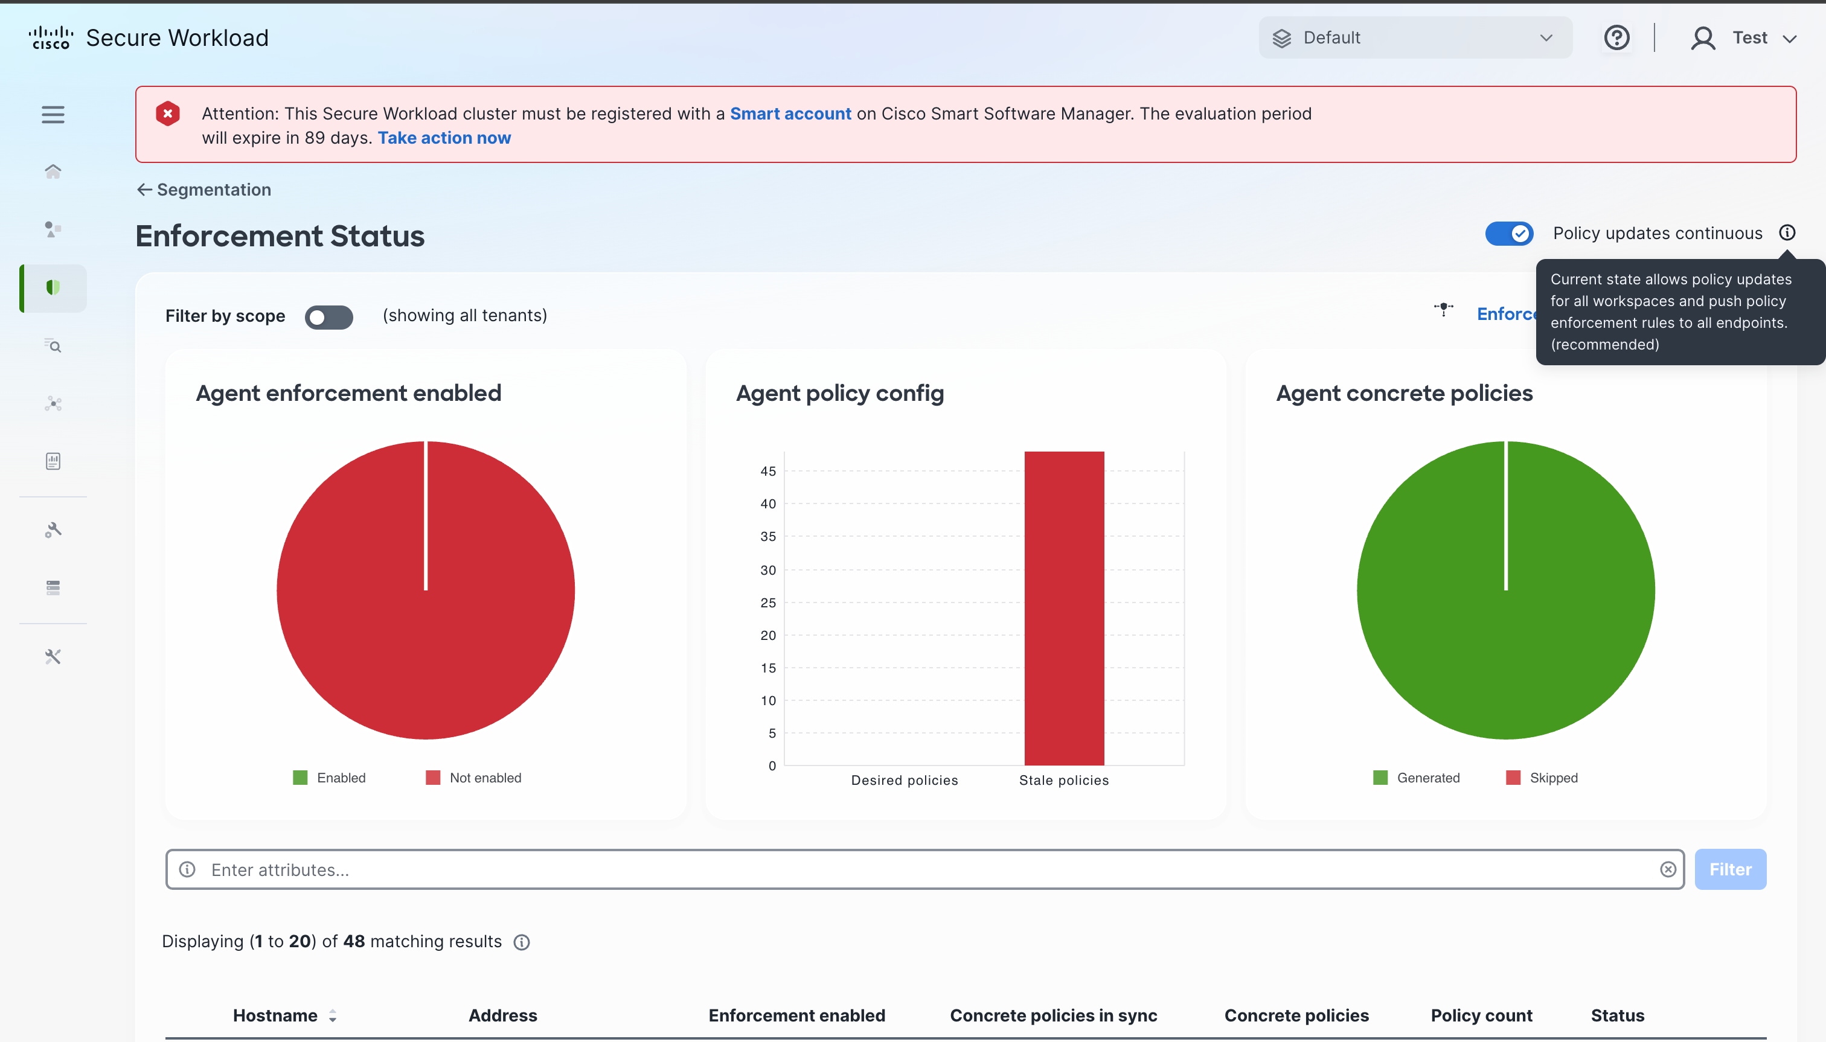Open the Smart account link
Screen dimensions: 1826x1042
pyautogui.click(x=790, y=113)
